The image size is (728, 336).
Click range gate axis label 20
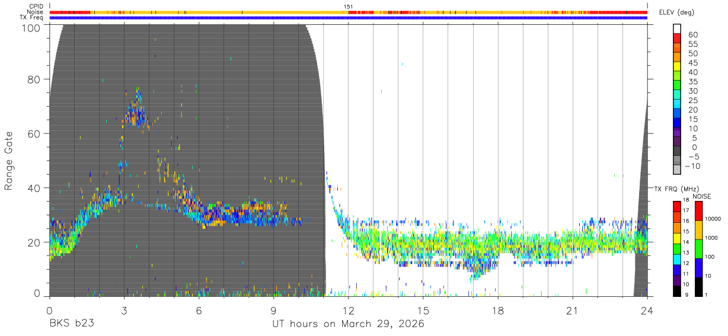pyautogui.click(x=33, y=242)
